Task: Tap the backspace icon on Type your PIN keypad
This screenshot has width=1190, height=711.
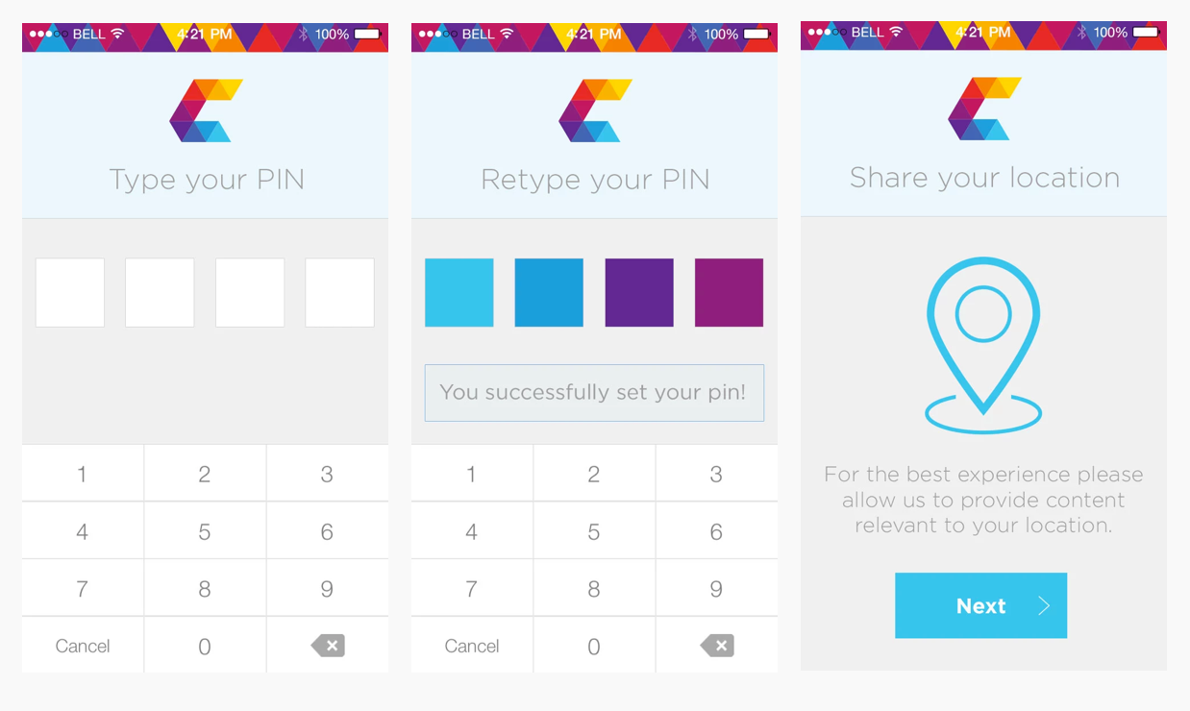Action: point(328,646)
